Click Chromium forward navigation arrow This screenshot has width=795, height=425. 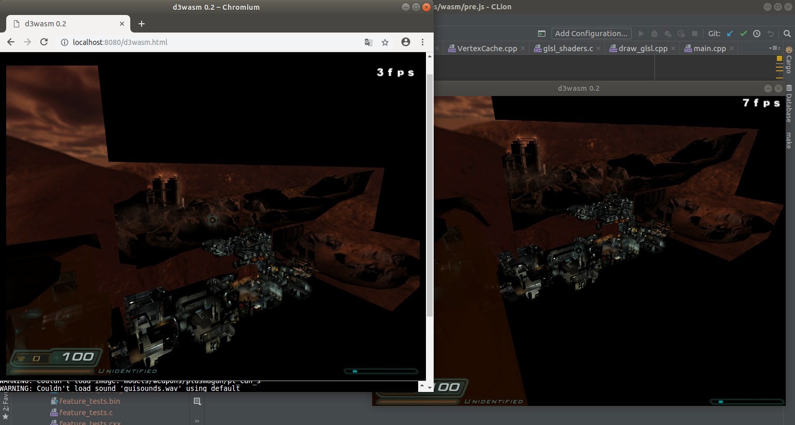click(x=27, y=42)
